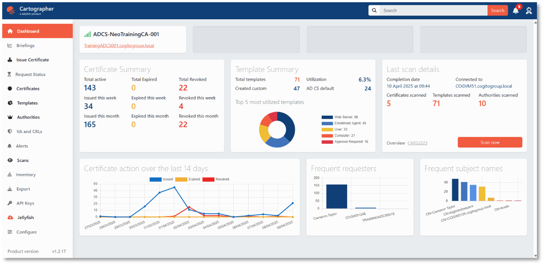Open the user profile icon

(x=529, y=11)
